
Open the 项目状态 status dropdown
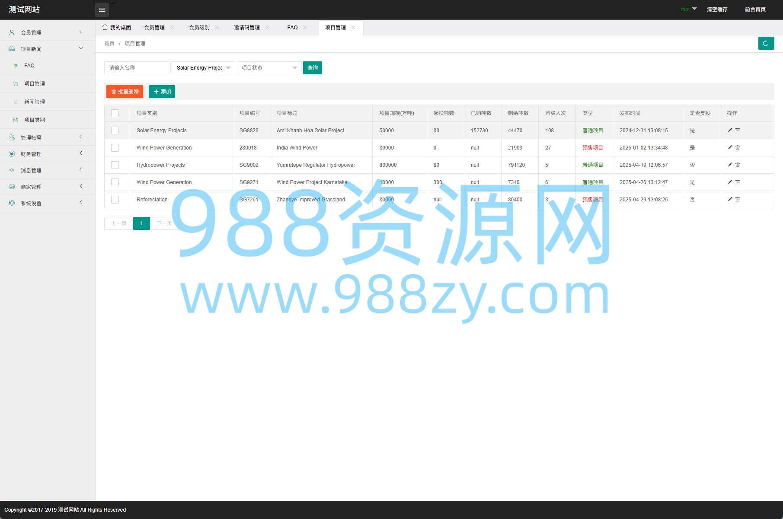click(x=269, y=68)
